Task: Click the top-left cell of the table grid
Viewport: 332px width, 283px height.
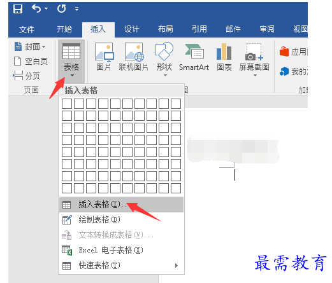Action: [67, 104]
